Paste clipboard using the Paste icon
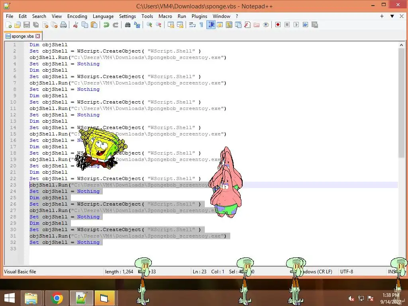 94,25
